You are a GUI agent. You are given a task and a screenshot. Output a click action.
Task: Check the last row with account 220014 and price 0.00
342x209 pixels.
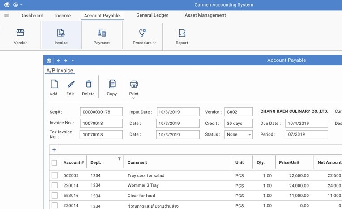pos(55,205)
